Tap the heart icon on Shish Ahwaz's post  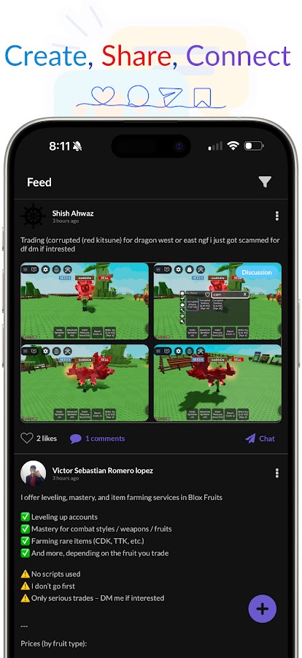[x=27, y=439]
